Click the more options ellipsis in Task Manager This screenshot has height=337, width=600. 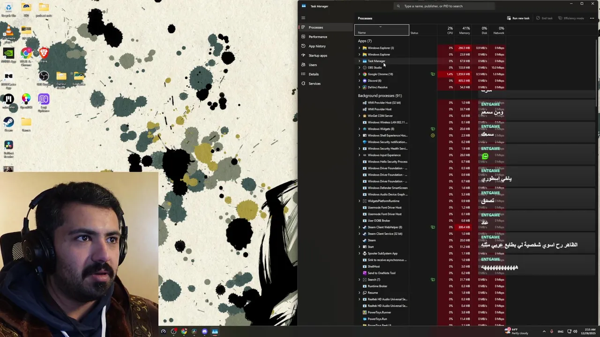point(592,18)
